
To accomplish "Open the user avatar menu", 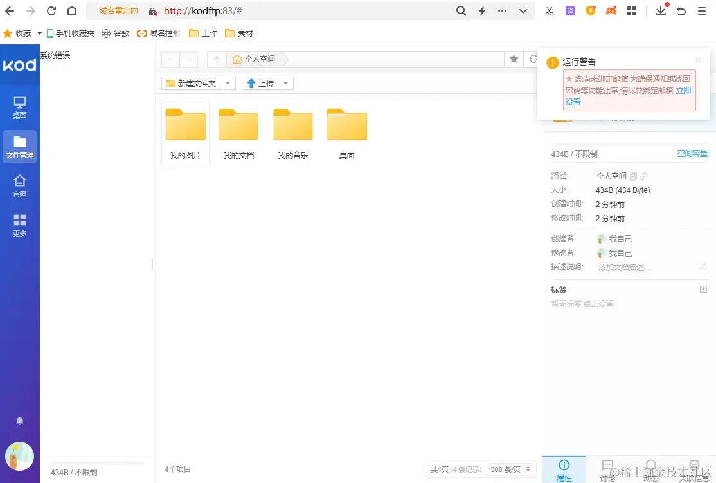I will pos(20,456).
